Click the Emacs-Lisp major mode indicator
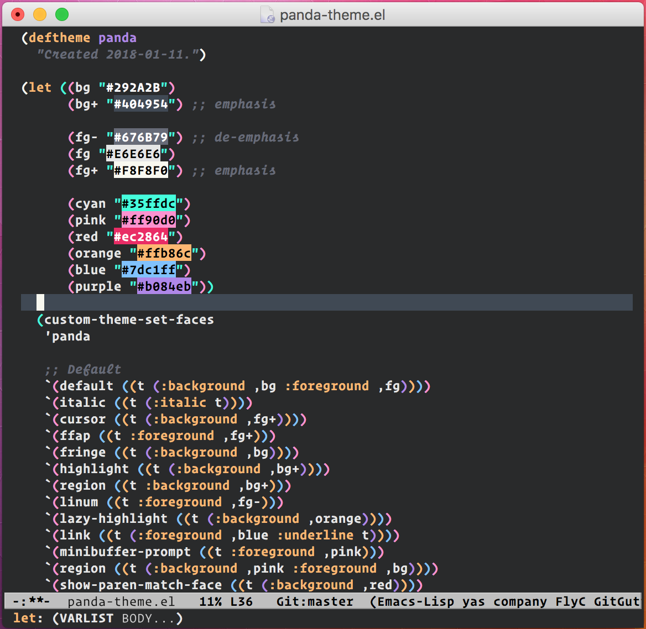 (x=416, y=602)
